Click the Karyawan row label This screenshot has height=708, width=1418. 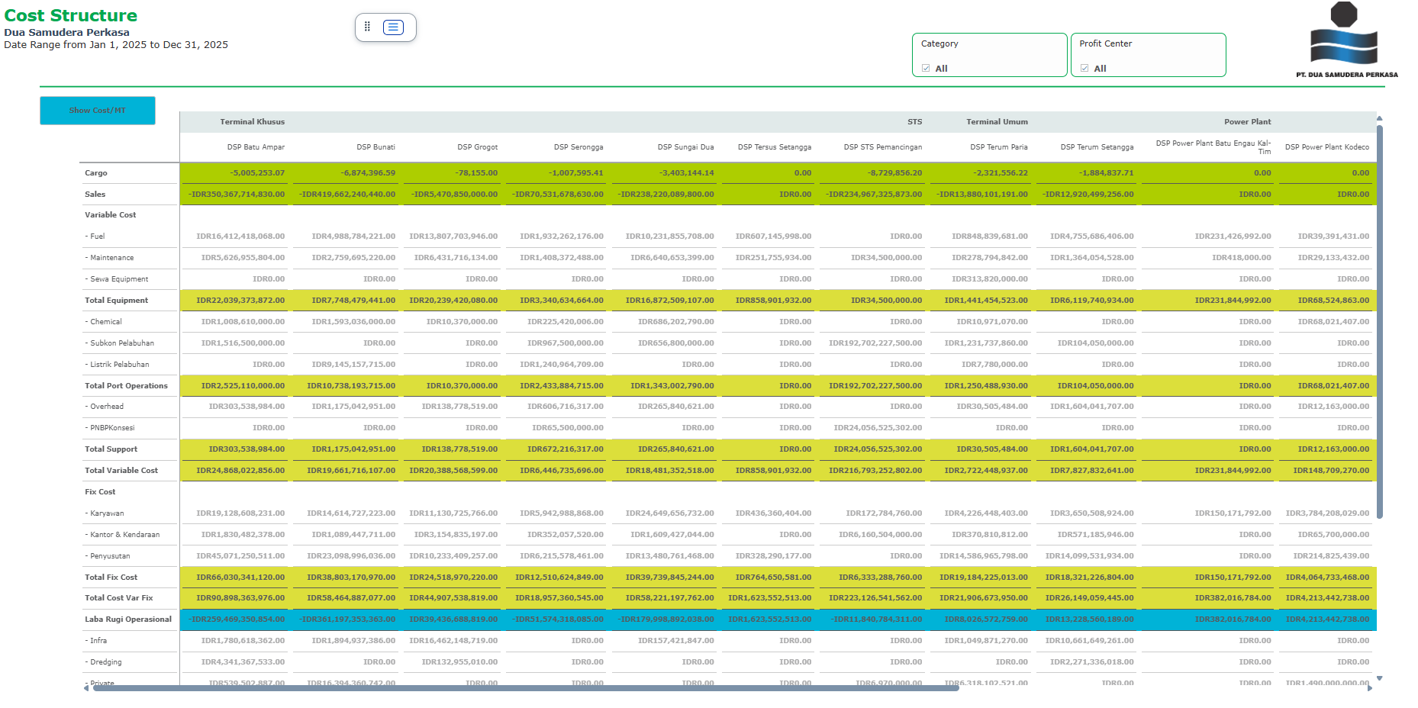(x=105, y=513)
